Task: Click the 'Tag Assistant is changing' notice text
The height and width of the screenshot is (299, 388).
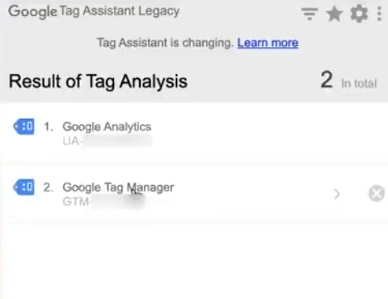Action: (x=165, y=43)
